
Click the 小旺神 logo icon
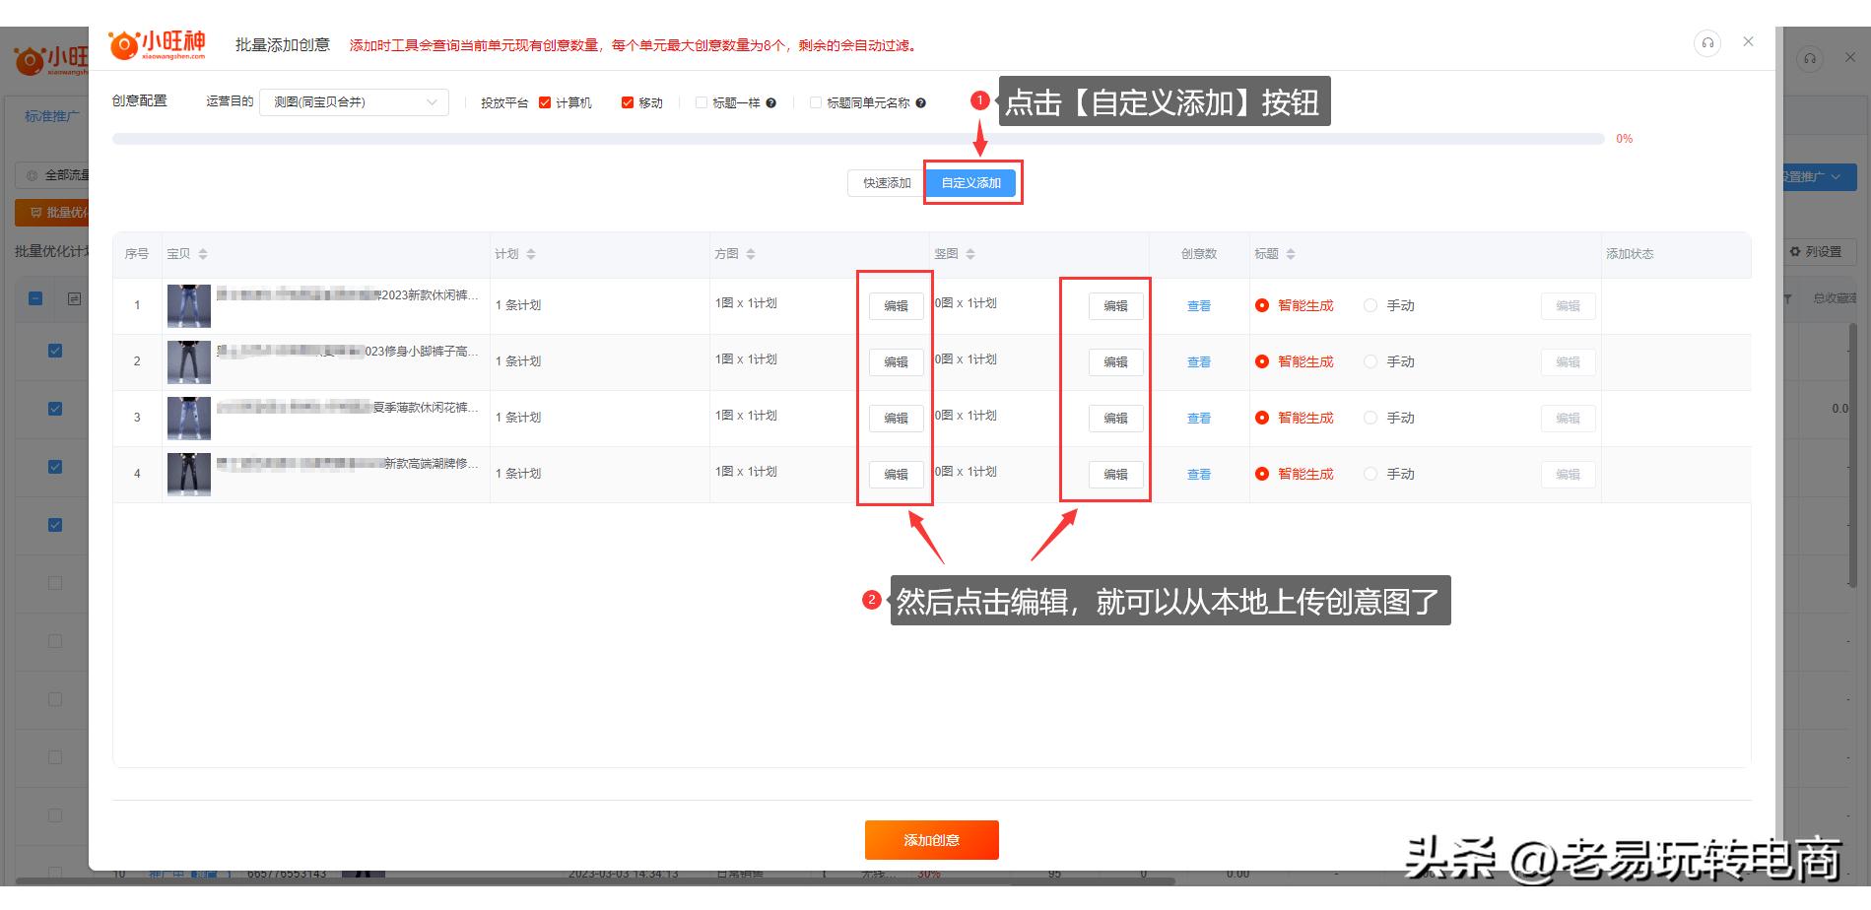(122, 40)
